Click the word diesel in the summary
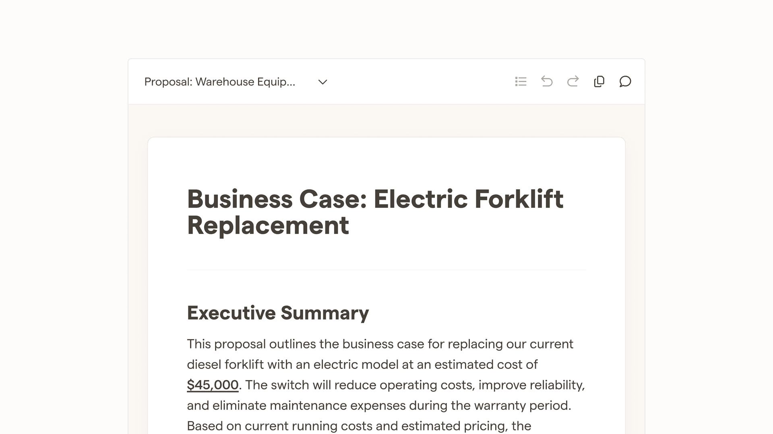The height and width of the screenshot is (434, 773). tap(204, 364)
